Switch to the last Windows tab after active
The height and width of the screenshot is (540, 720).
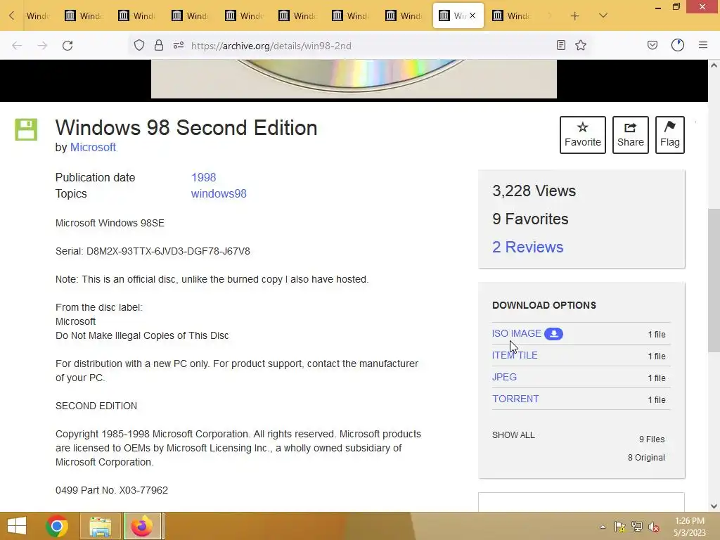(511, 16)
